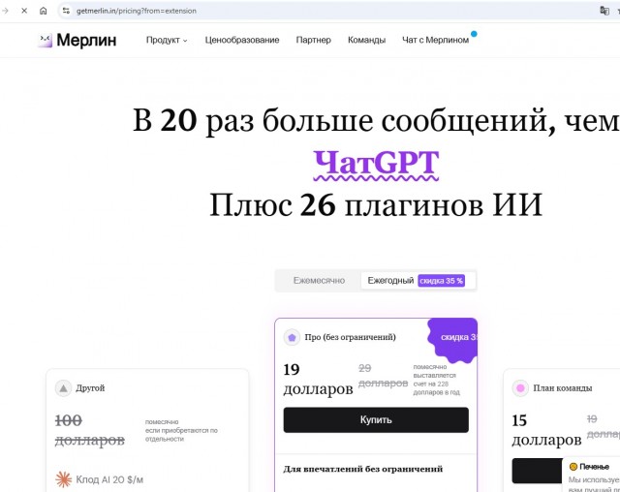Click Про (без ограничений) plan title
Image resolution: width=620 pixels, height=492 pixels.
pos(350,337)
